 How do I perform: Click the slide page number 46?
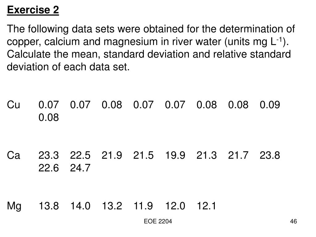[293, 221]
